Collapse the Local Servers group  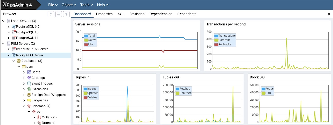point(3,21)
